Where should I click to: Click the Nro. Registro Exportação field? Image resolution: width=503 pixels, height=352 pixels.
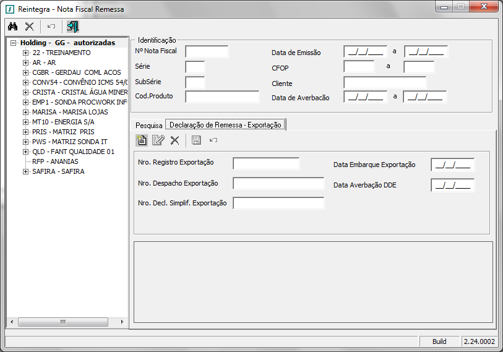coord(266,163)
